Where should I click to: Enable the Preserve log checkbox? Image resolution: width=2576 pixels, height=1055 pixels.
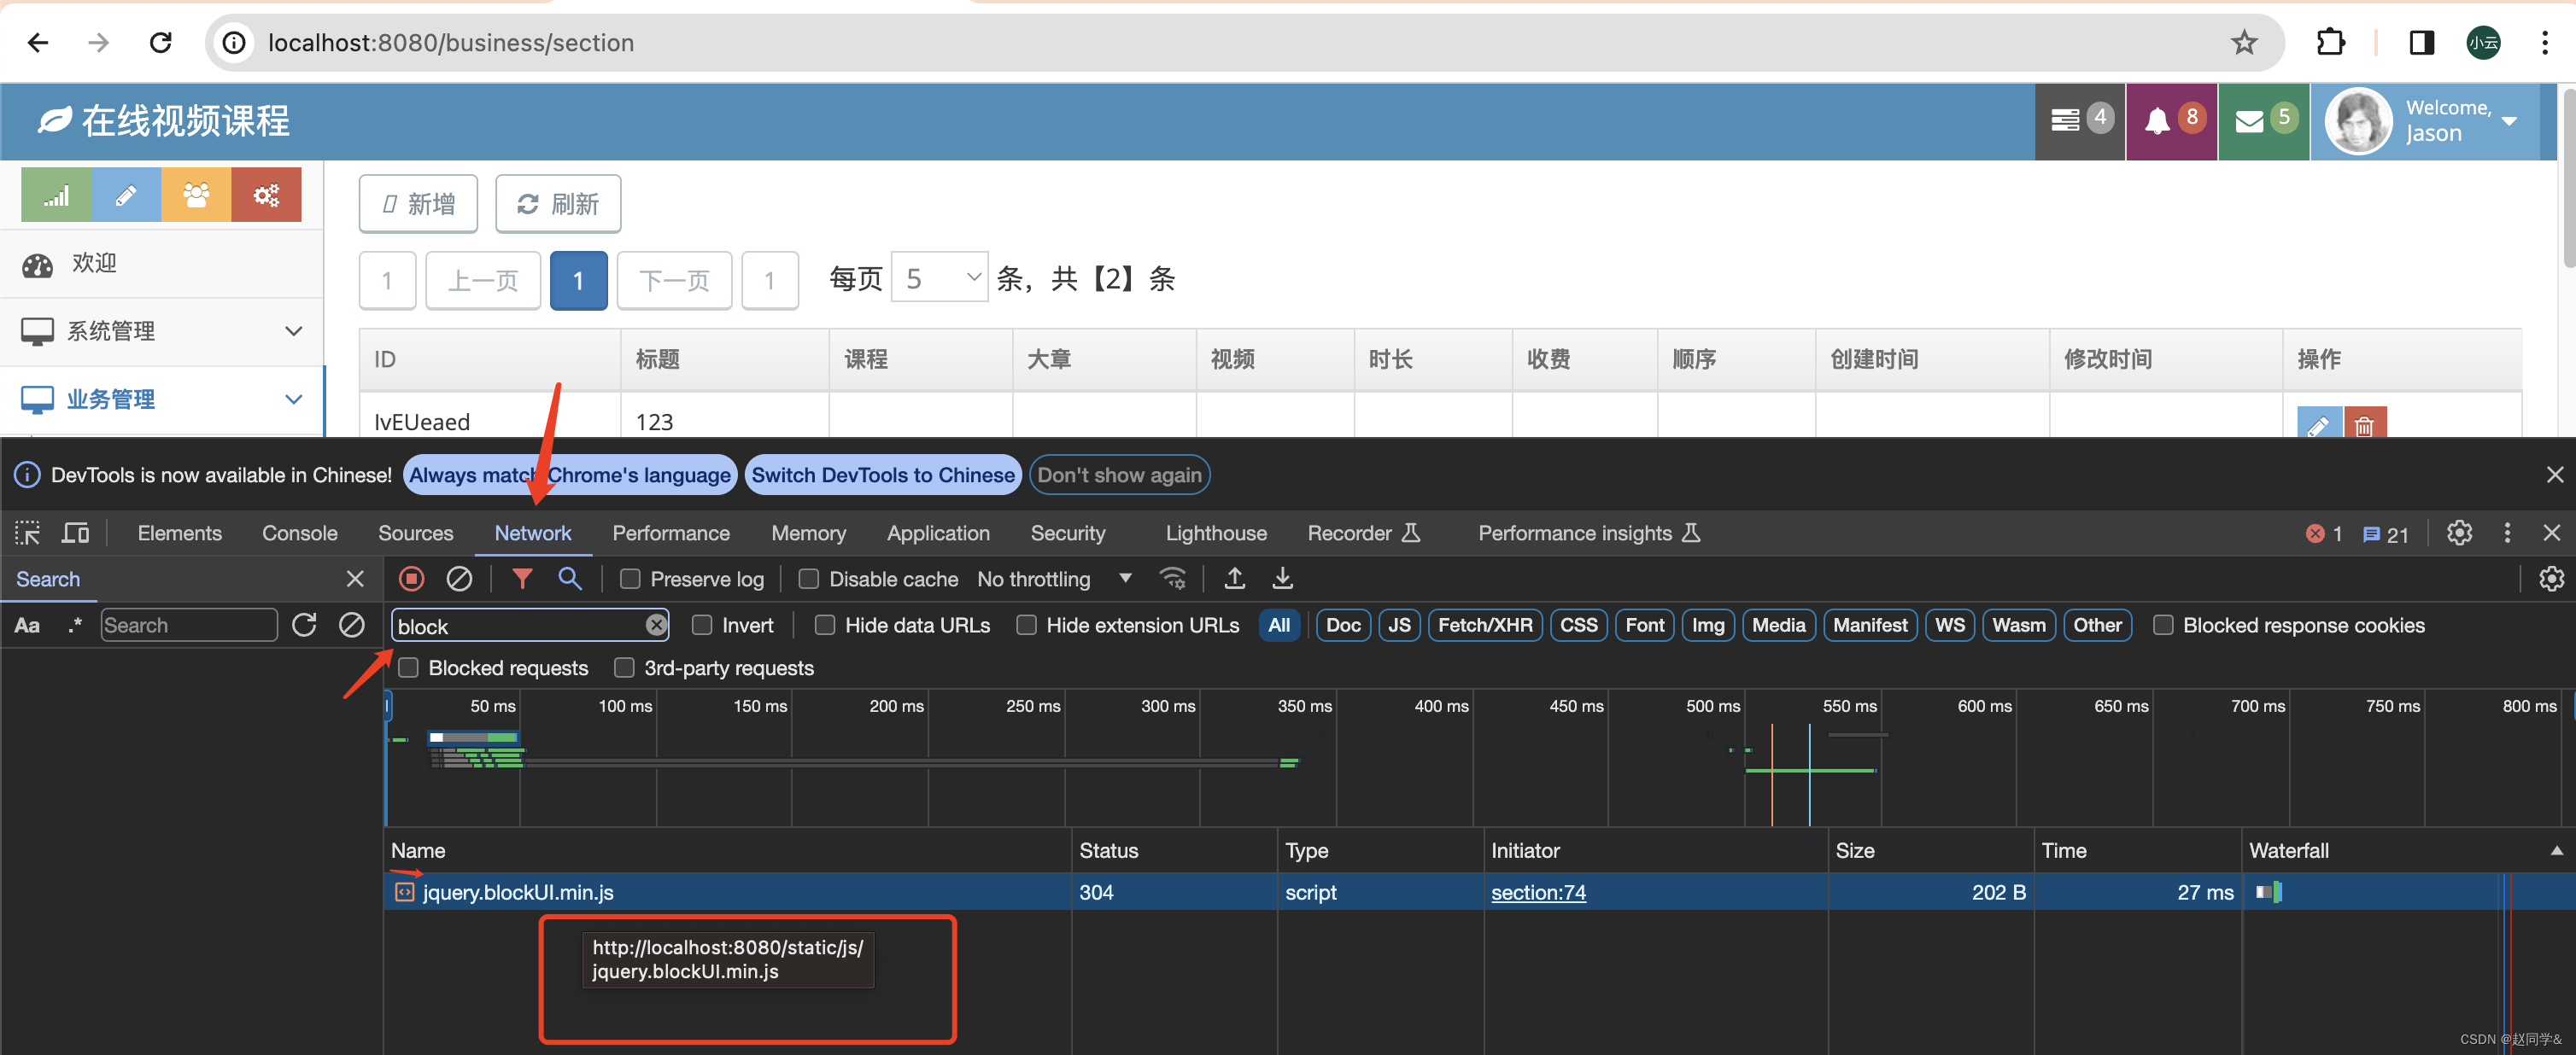point(630,580)
